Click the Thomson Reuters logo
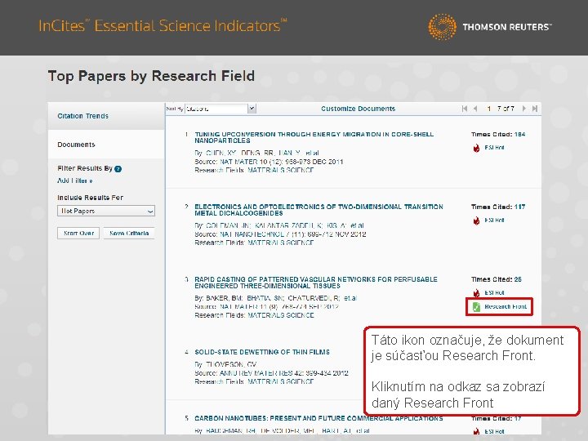This screenshot has width=588, height=441. click(490, 27)
